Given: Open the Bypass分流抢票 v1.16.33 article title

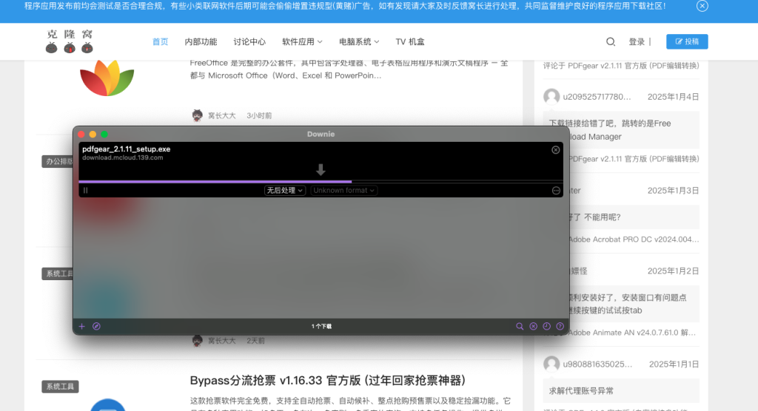Looking at the screenshot, I should [328, 381].
